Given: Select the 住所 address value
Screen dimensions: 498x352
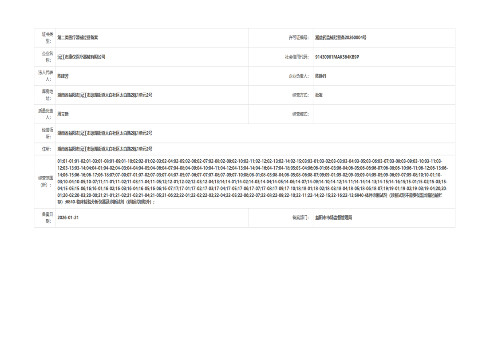Looking at the screenshot, I should click(x=104, y=149).
